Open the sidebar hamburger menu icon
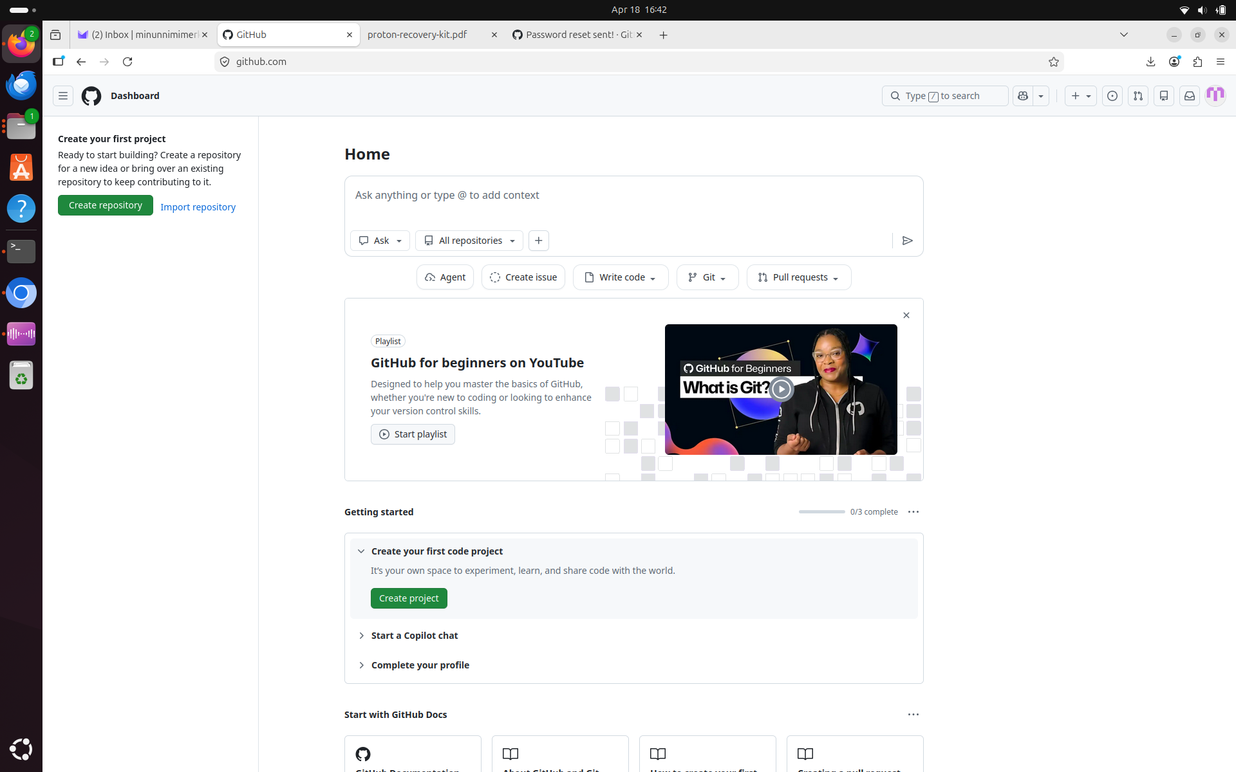Screen dimensions: 1236x772 coord(62,95)
